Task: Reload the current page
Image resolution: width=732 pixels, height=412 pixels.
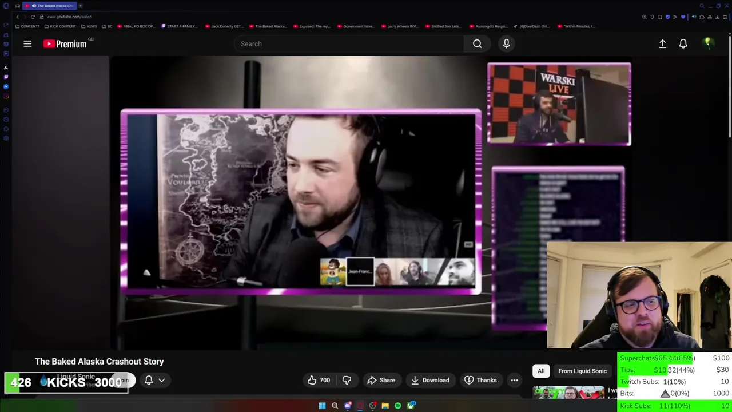Action: 33,17
